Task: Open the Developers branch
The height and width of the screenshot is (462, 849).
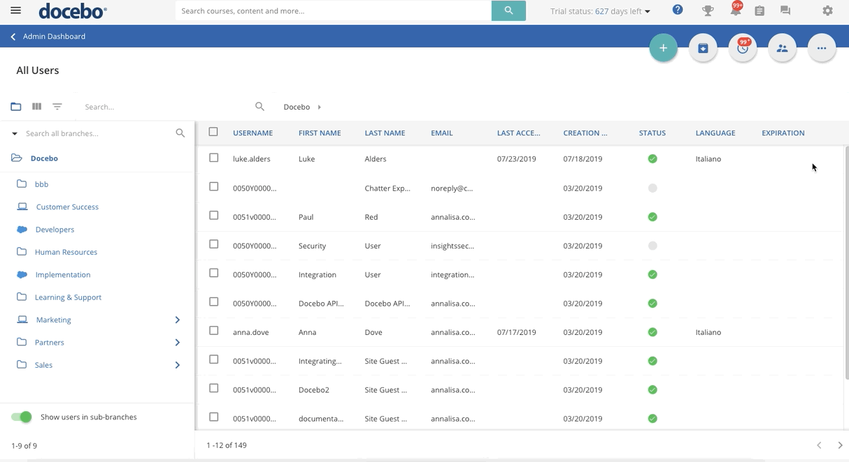Action: point(55,230)
